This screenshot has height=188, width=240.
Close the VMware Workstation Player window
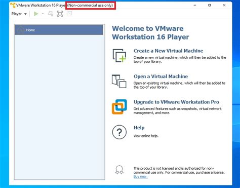(x=224, y=5)
